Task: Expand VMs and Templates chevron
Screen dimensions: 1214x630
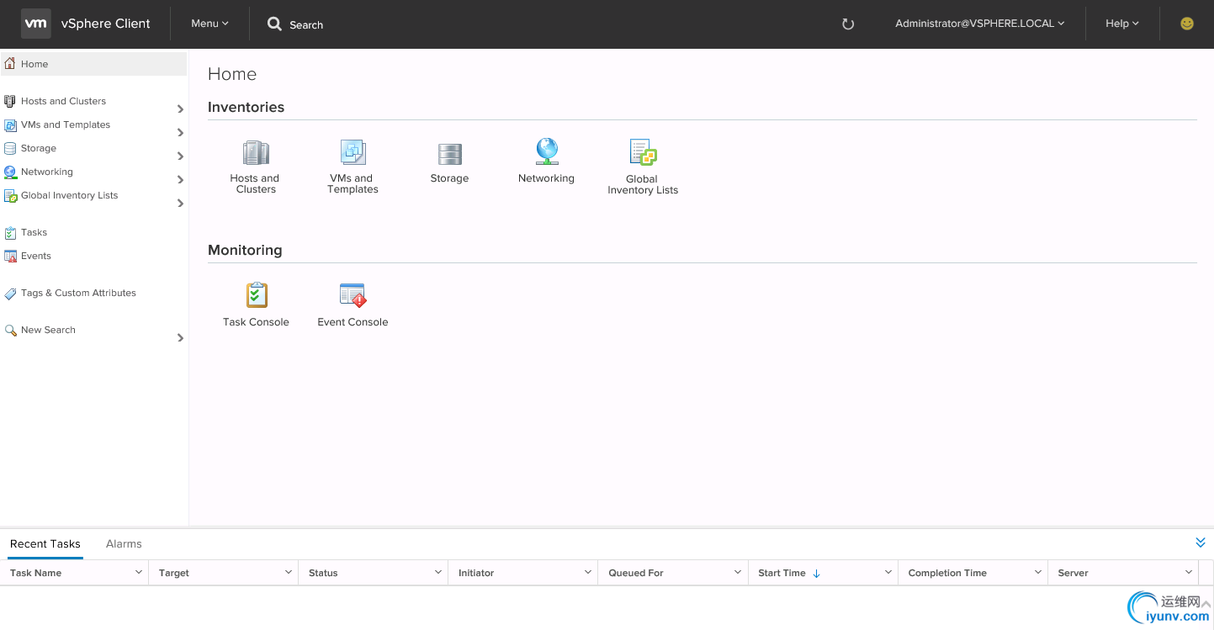Action: tap(180, 132)
